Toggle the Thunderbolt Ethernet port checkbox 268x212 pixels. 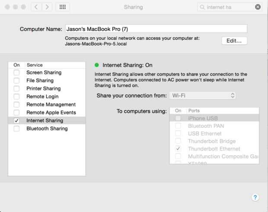[178, 149]
